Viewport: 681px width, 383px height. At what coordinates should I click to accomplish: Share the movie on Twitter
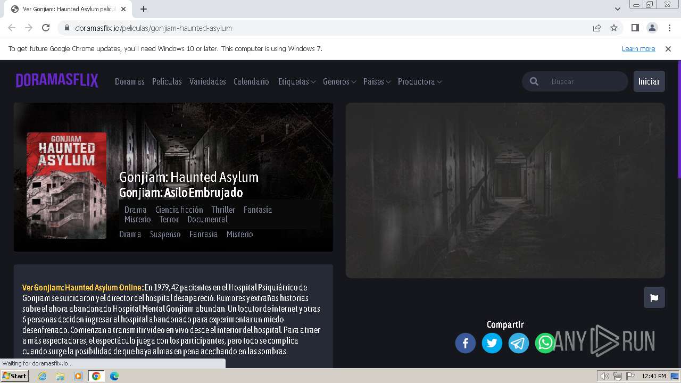click(x=492, y=343)
